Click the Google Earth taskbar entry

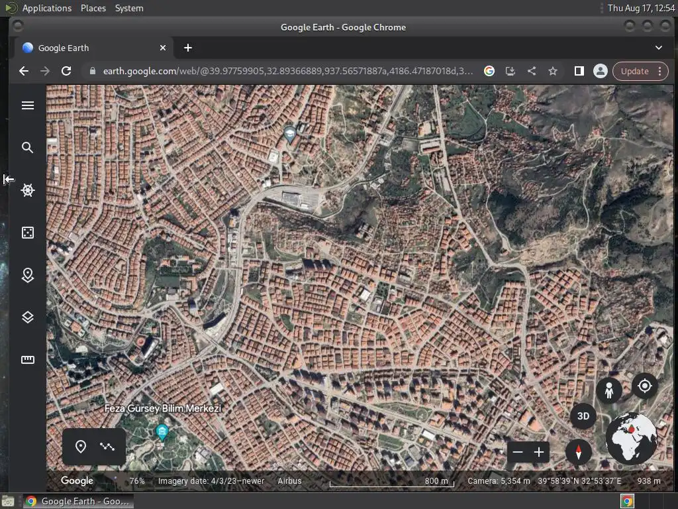[x=78, y=501]
